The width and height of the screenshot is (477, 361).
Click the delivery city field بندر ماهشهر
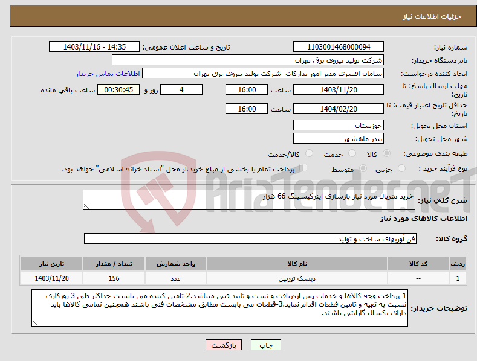339,139
